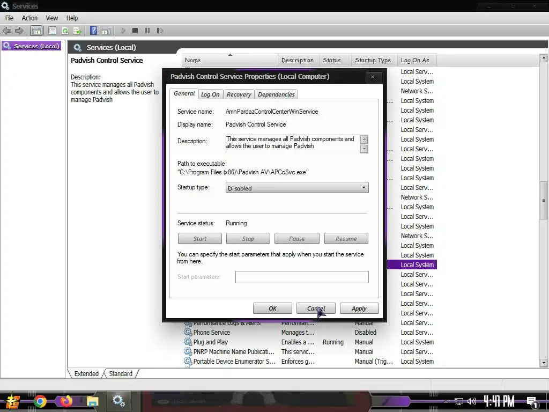Click the Start Service play icon in toolbar
Image resolution: width=549 pixels, height=412 pixels.
pos(123,31)
